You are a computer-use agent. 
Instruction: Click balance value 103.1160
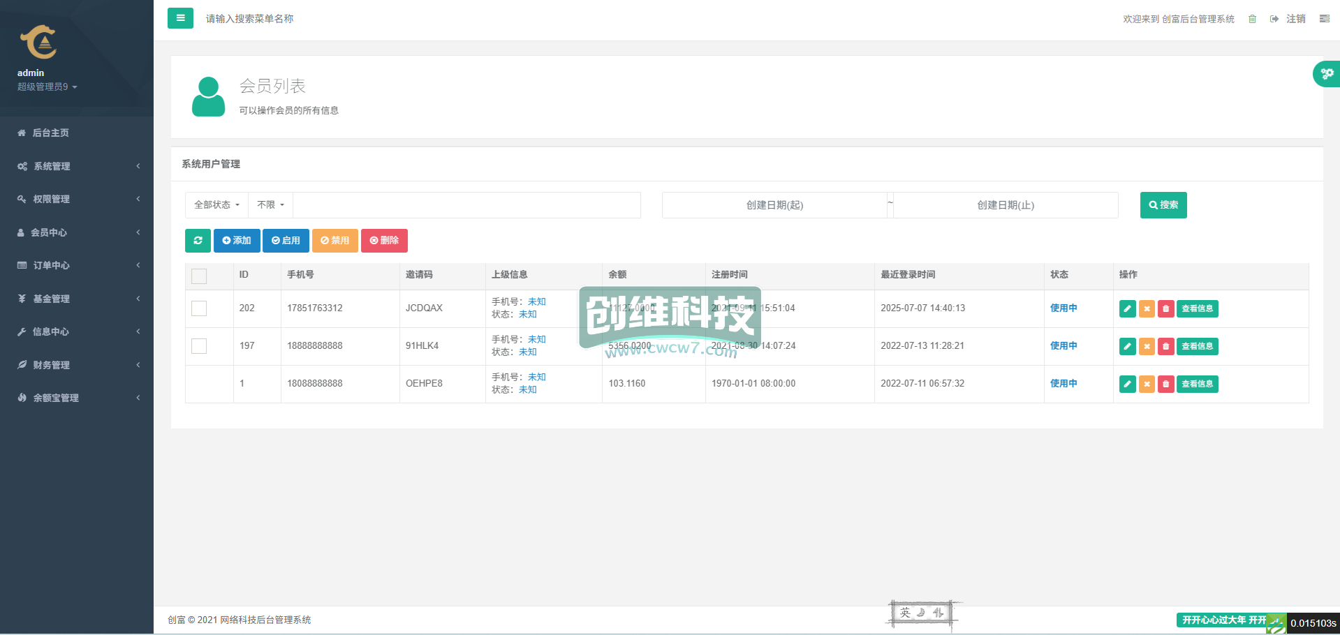pos(627,384)
